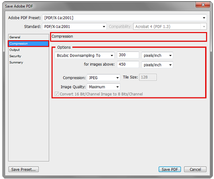Image resolution: width=214 pixels, height=179 pixels.
Task: Close the Save Adobe PDF dialog
Action: (x=203, y=5)
